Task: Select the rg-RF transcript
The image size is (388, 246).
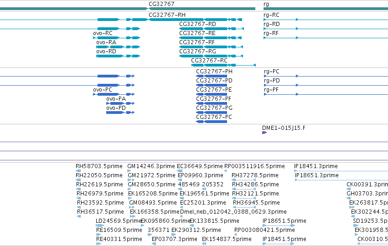Action: pos(326,38)
